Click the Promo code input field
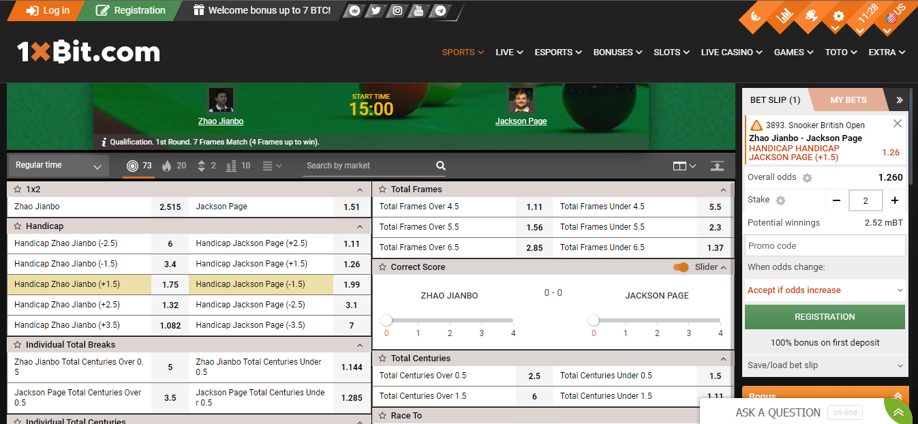The height and width of the screenshot is (424, 918). tap(825, 245)
